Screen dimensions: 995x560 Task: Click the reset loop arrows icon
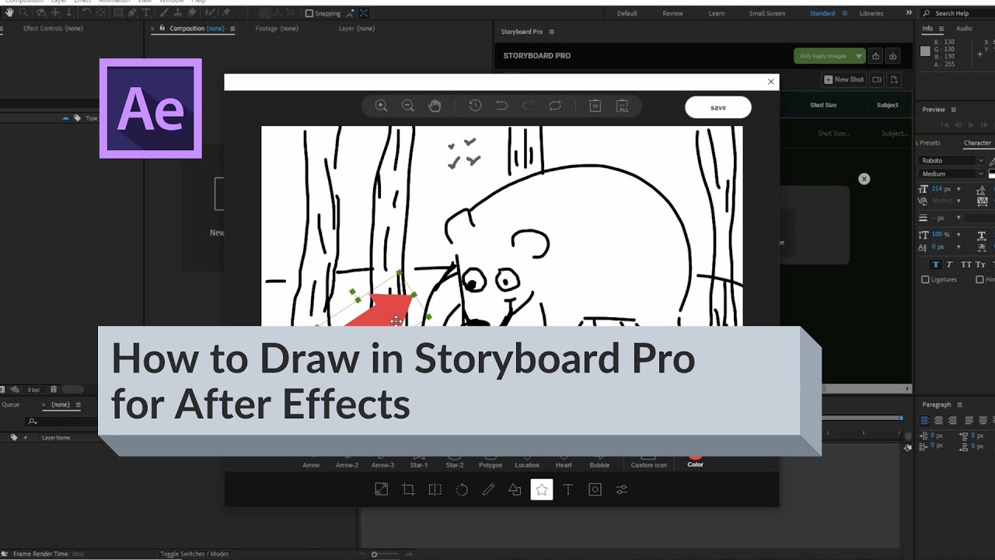point(555,106)
